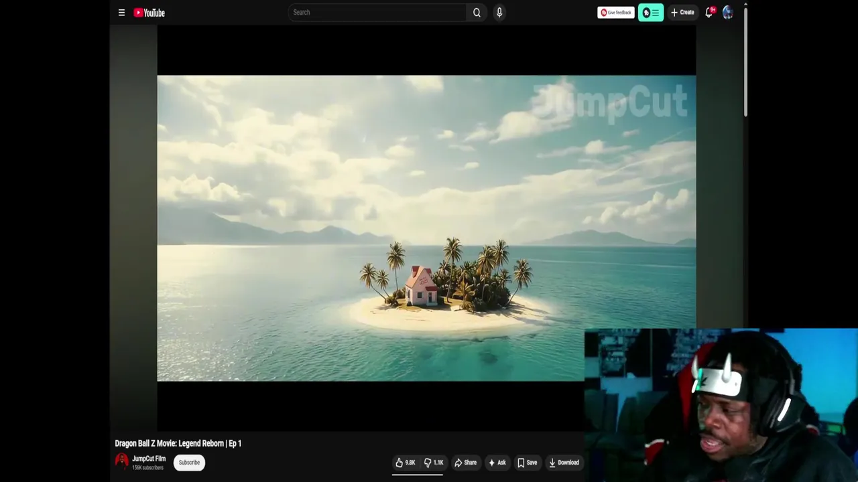This screenshot has height=482, width=858.
Task: Run search with the magnifier button
Action: point(477,12)
